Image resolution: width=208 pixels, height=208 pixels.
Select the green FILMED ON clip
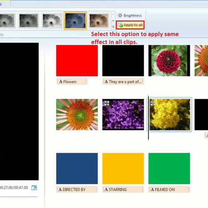click(x=169, y=168)
